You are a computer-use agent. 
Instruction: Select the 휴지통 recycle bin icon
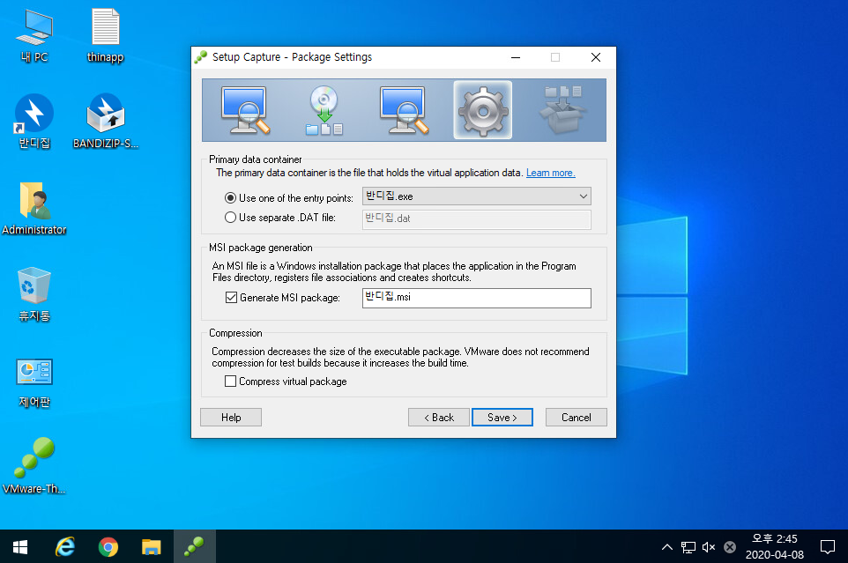point(34,294)
